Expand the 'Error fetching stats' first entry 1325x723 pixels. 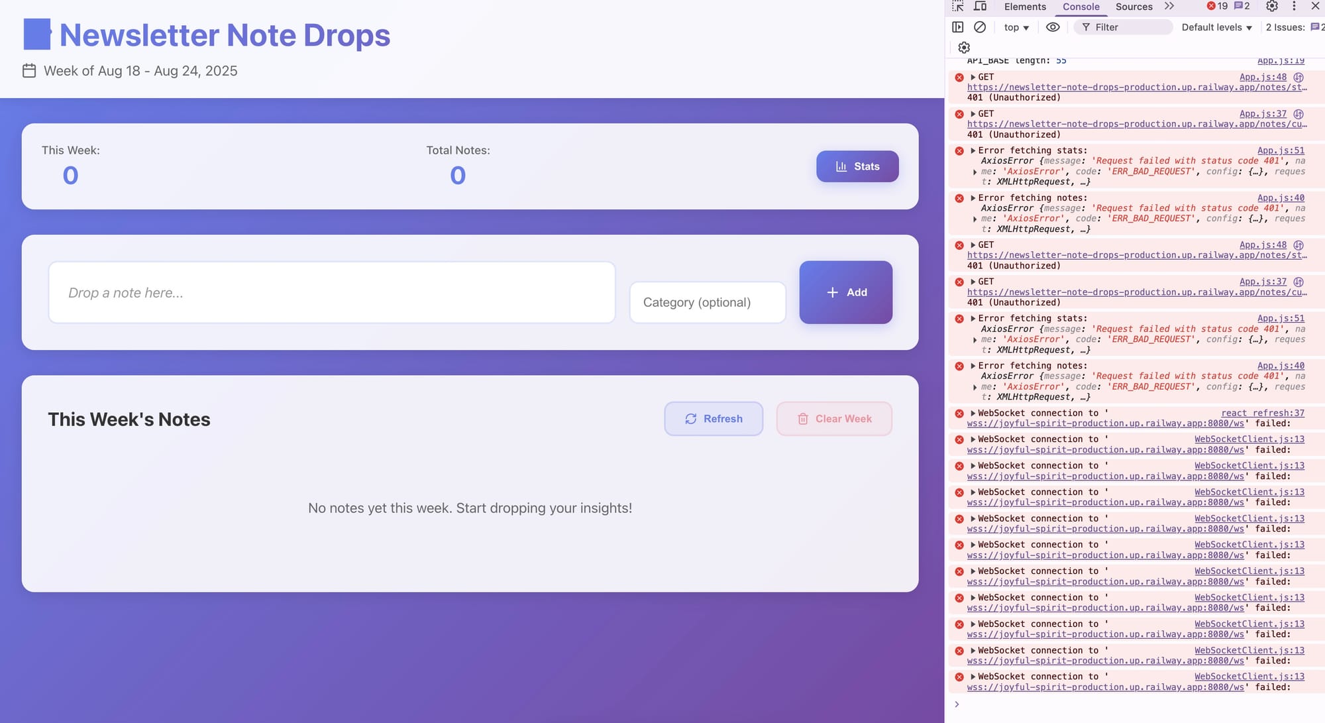coord(973,151)
